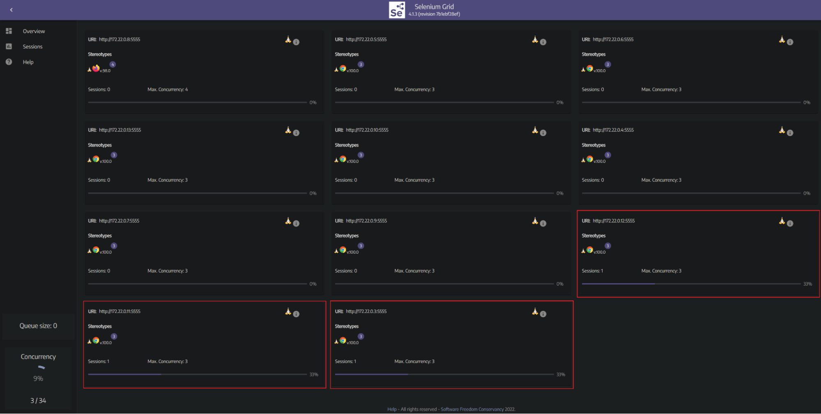Click Linux OS icon on node 172.22.0.3 header

pos(535,312)
